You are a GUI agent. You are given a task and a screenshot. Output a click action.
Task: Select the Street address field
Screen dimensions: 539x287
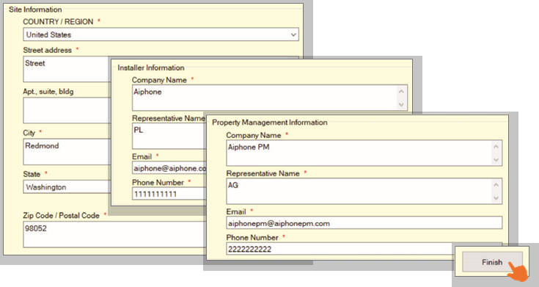click(65, 69)
